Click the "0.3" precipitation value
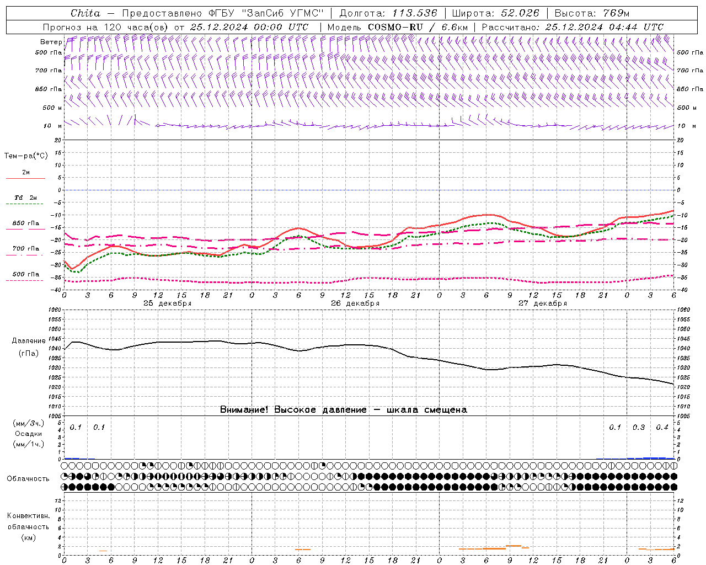 638,428
